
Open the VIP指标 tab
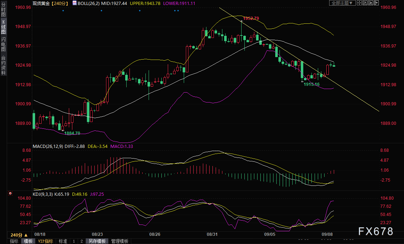click(x=45, y=241)
